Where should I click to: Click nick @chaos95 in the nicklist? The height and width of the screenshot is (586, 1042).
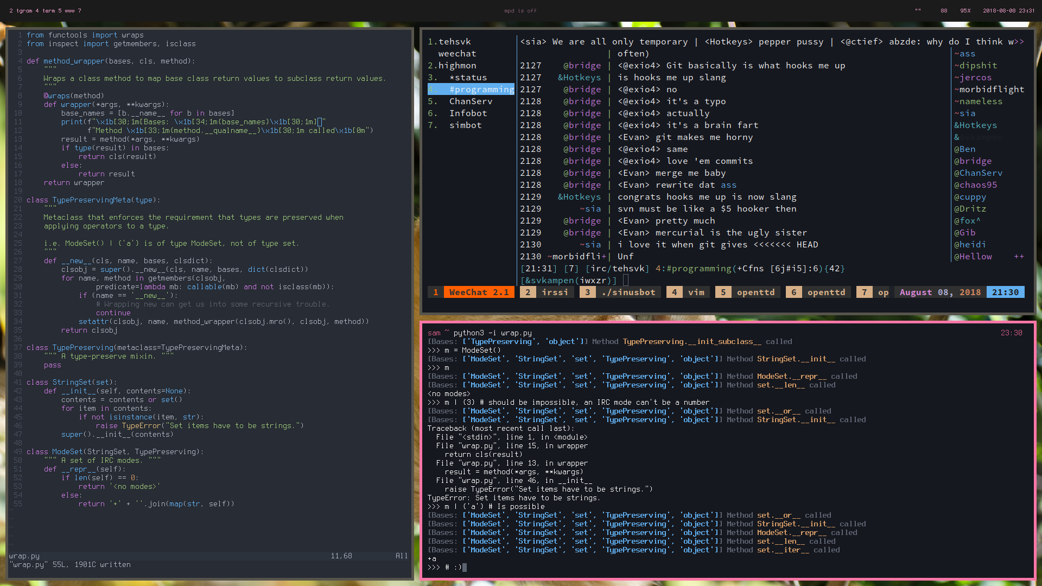(x=975, y=185)
